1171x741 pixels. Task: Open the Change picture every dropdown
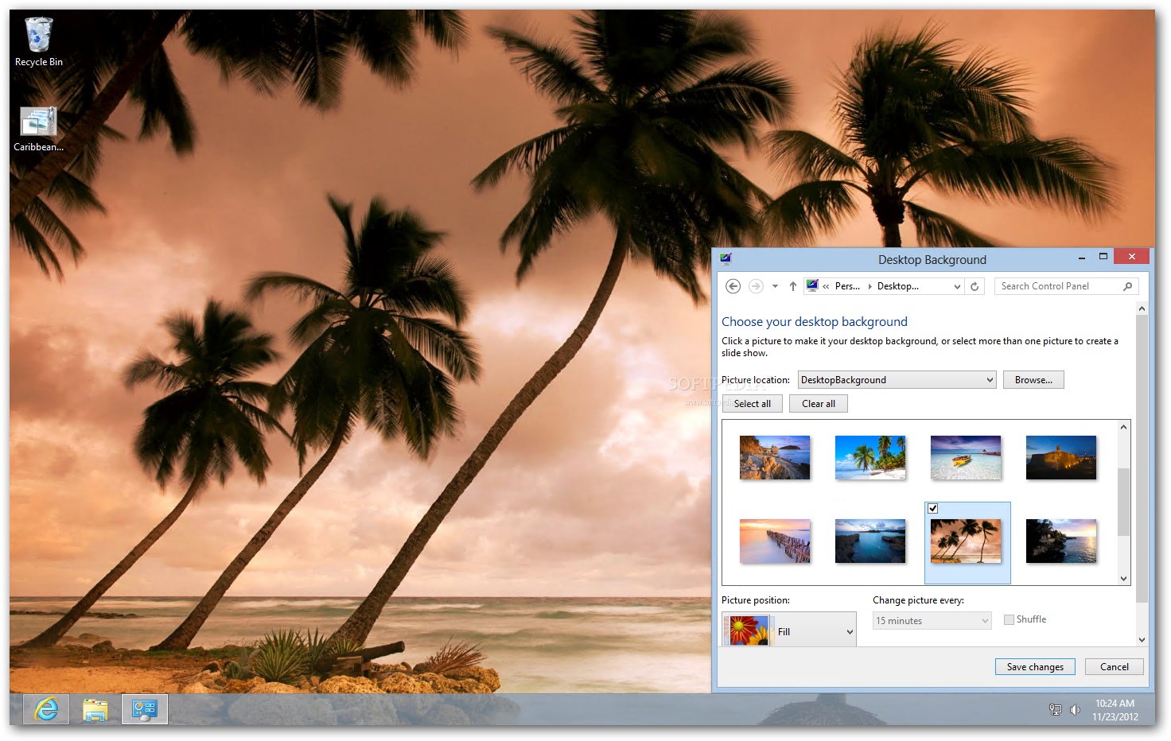click(x=932, y=621)
